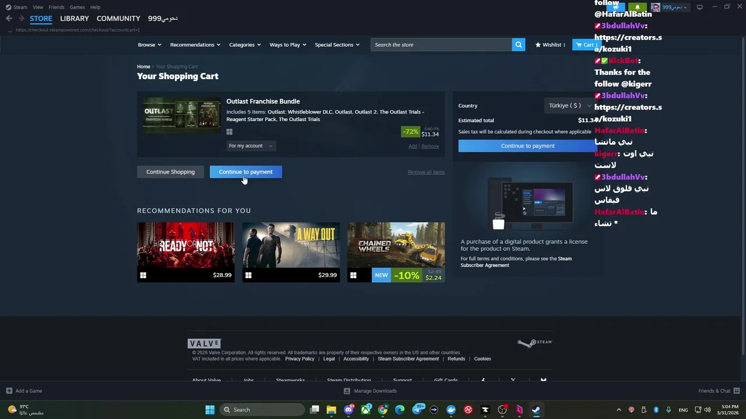Open the Ready or Not recommendation thumbnail

[186, 245]
